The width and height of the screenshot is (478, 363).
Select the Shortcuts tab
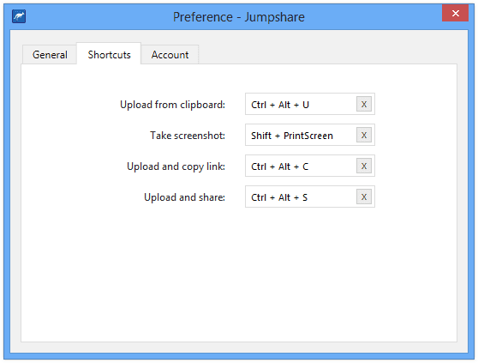point(109,54)
